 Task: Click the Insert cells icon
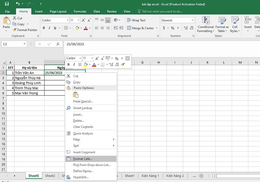248,20
